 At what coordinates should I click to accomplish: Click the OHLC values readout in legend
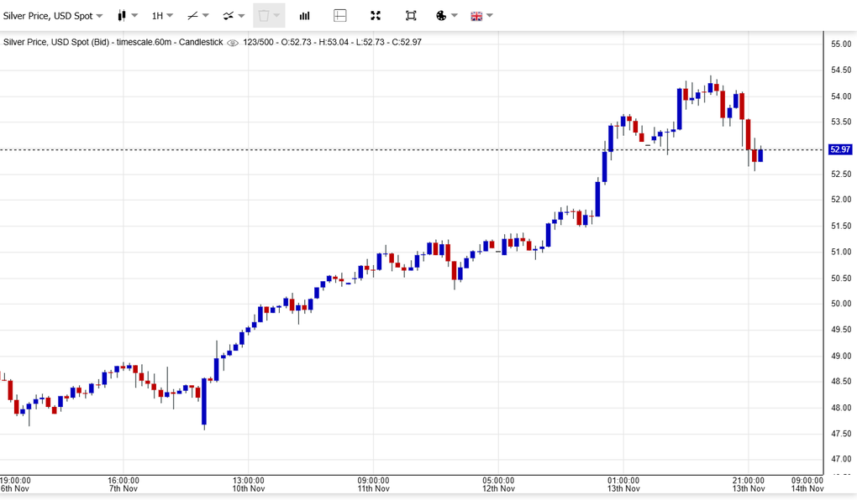pos(333,42)
